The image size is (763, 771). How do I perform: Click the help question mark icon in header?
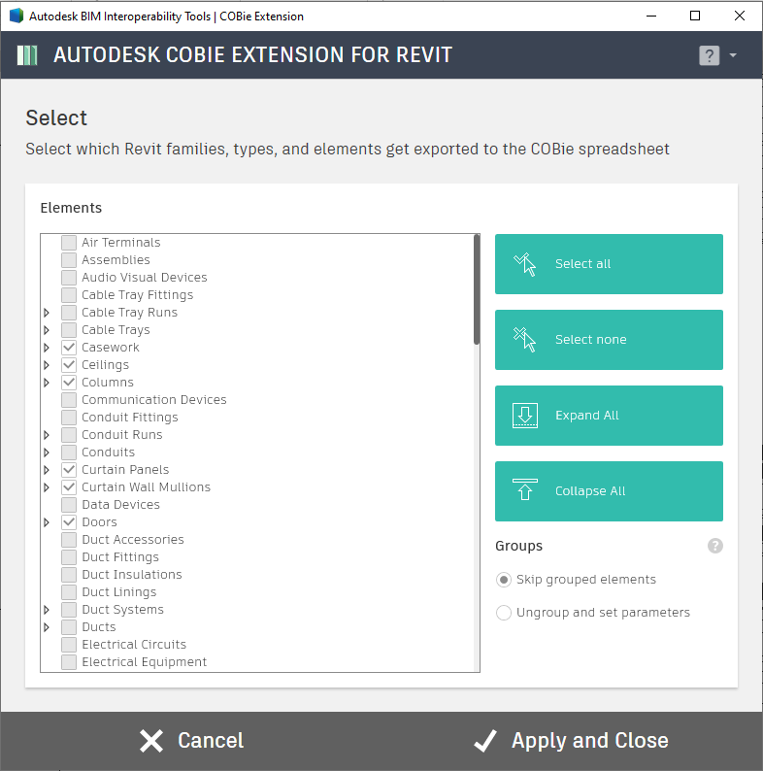[709, 55]
